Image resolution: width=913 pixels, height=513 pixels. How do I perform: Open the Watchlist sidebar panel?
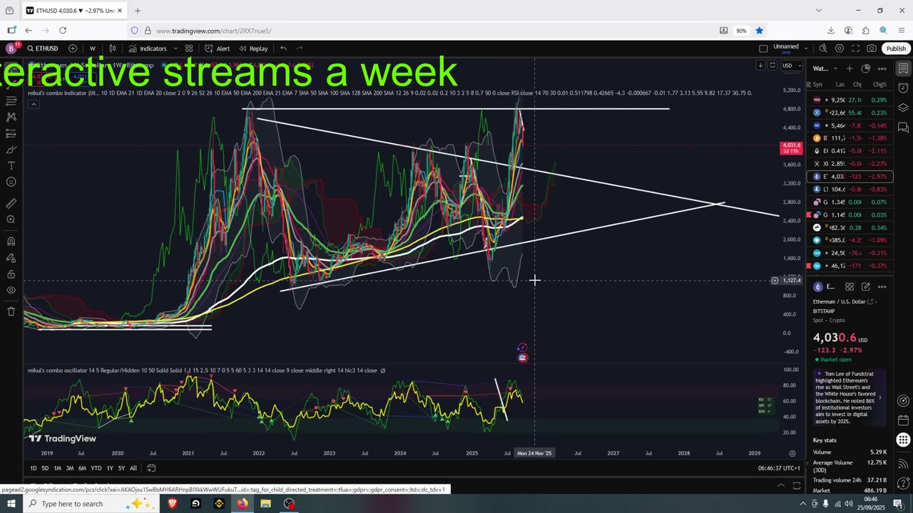pos(903,68)
